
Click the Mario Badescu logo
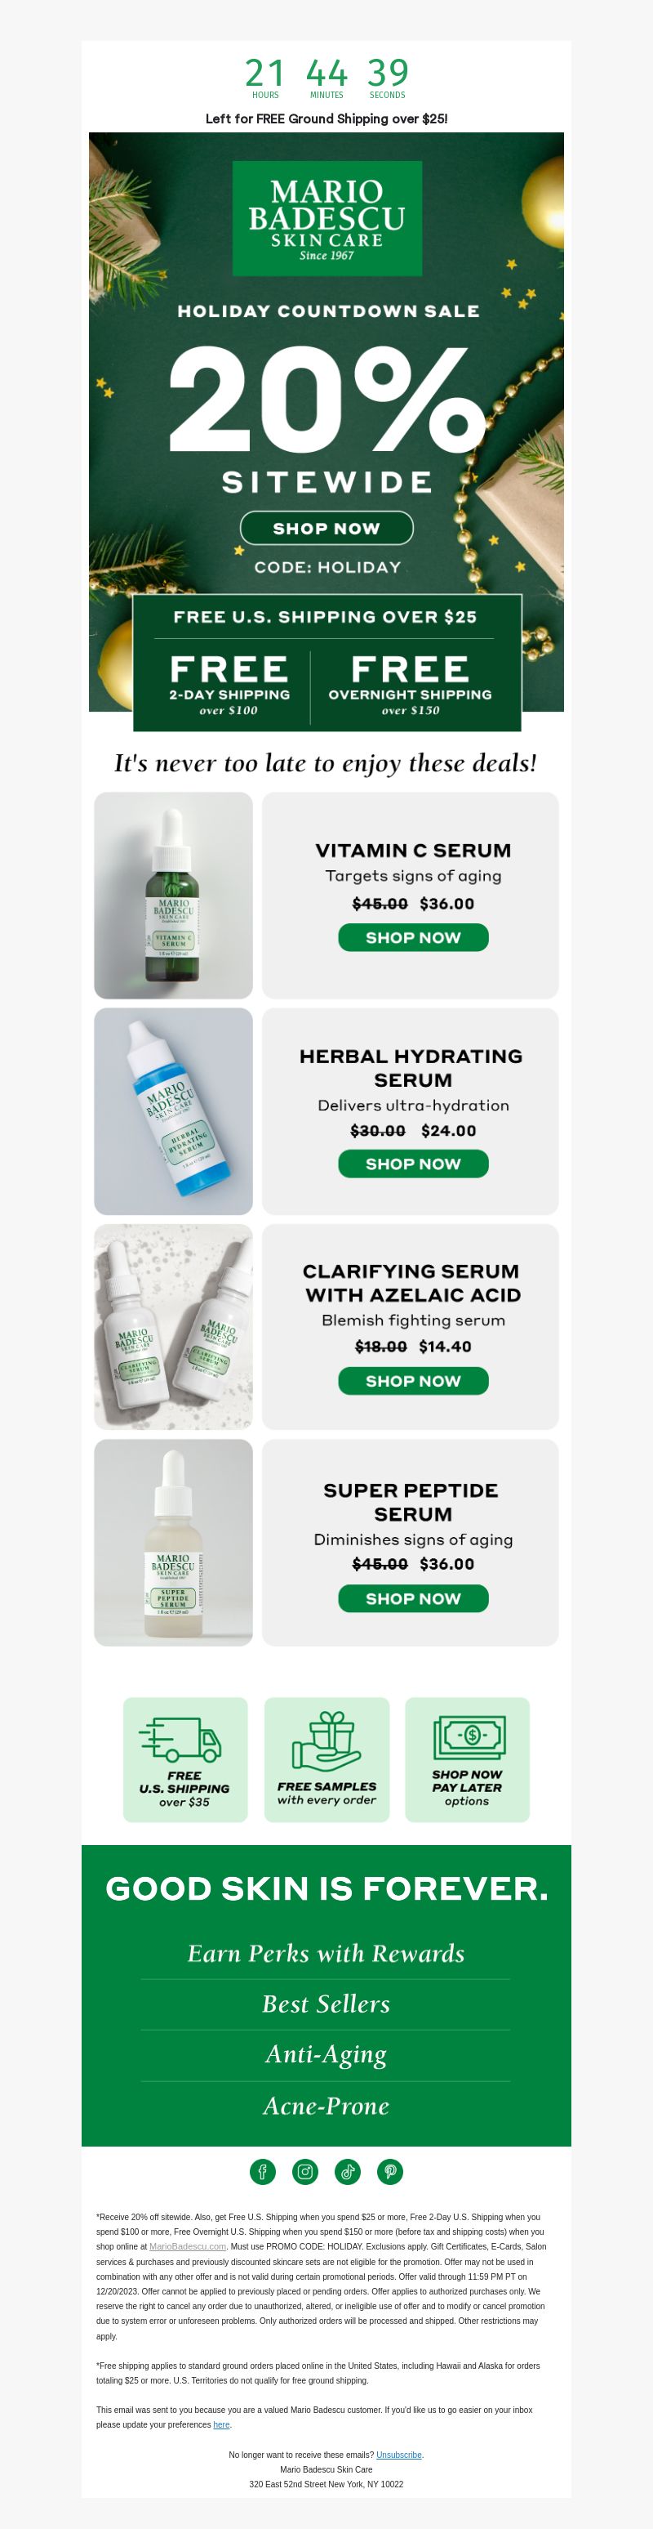point(326,218)
